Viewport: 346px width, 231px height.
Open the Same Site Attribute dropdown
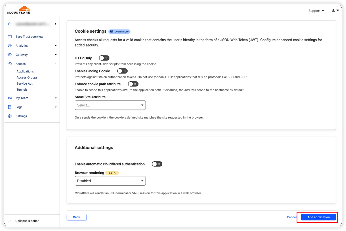coord(110,105)
